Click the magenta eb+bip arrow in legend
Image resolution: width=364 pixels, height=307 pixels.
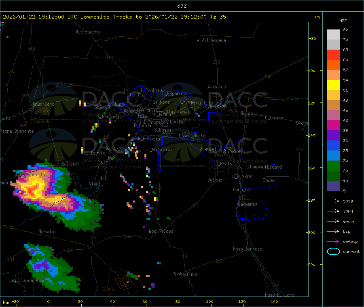(x=333, y=242)
